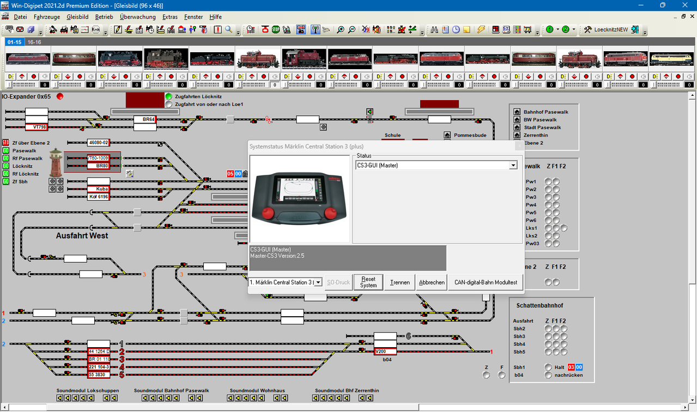Open the dropdown arrow beside green circle 2
697x412 pixels.
point(574,29)
